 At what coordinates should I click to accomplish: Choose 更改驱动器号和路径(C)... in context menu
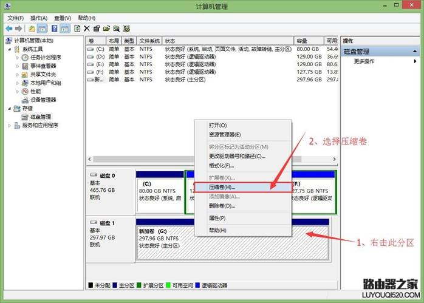243,156
